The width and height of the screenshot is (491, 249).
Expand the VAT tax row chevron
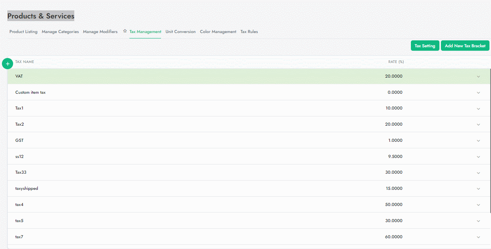point(478,76)
